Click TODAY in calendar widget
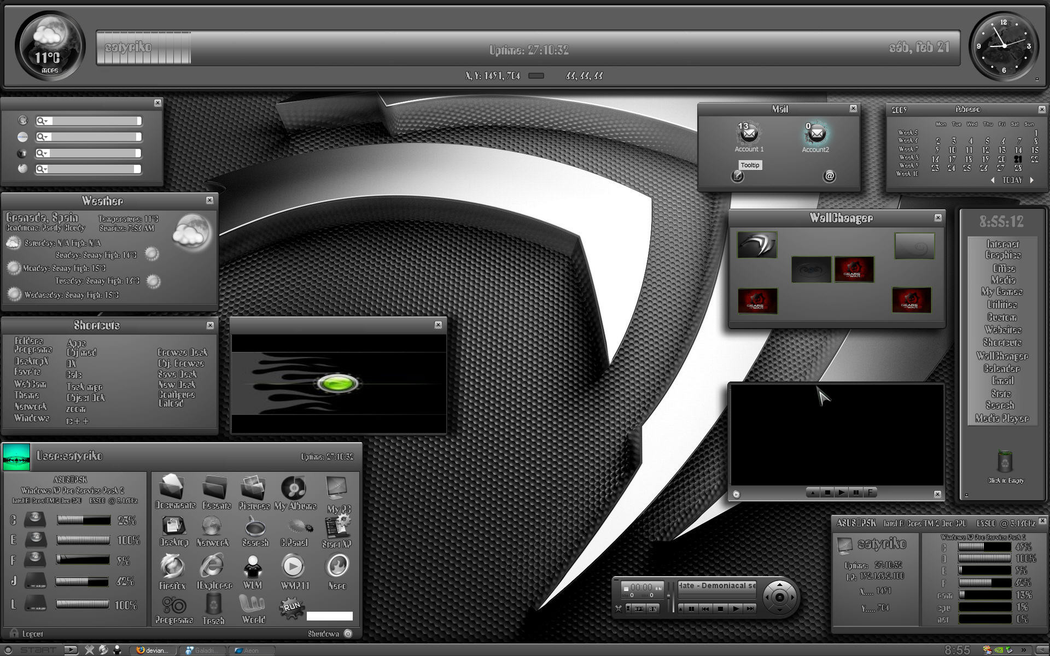This screenshot has width=1050, height=656. 1012,180
